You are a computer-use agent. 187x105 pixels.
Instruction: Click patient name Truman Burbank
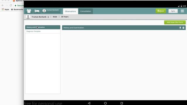39,17
